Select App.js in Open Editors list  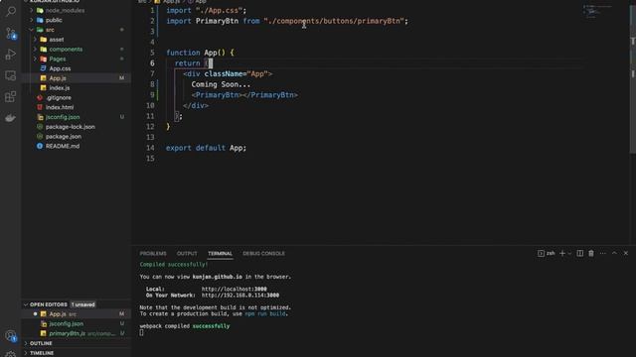77,314
